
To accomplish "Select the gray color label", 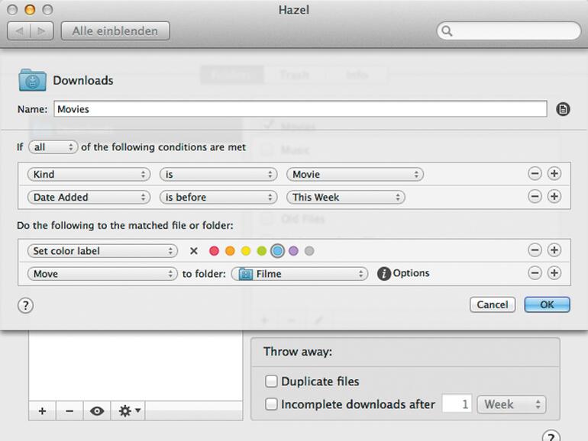I will 309,251.
